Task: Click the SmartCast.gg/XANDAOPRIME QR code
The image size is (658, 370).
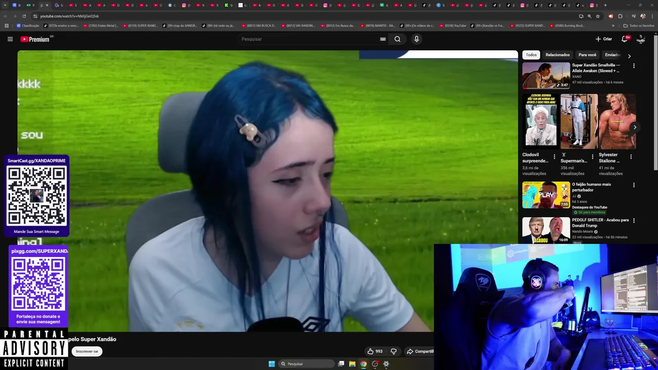Action: click(x=36, y=196)
